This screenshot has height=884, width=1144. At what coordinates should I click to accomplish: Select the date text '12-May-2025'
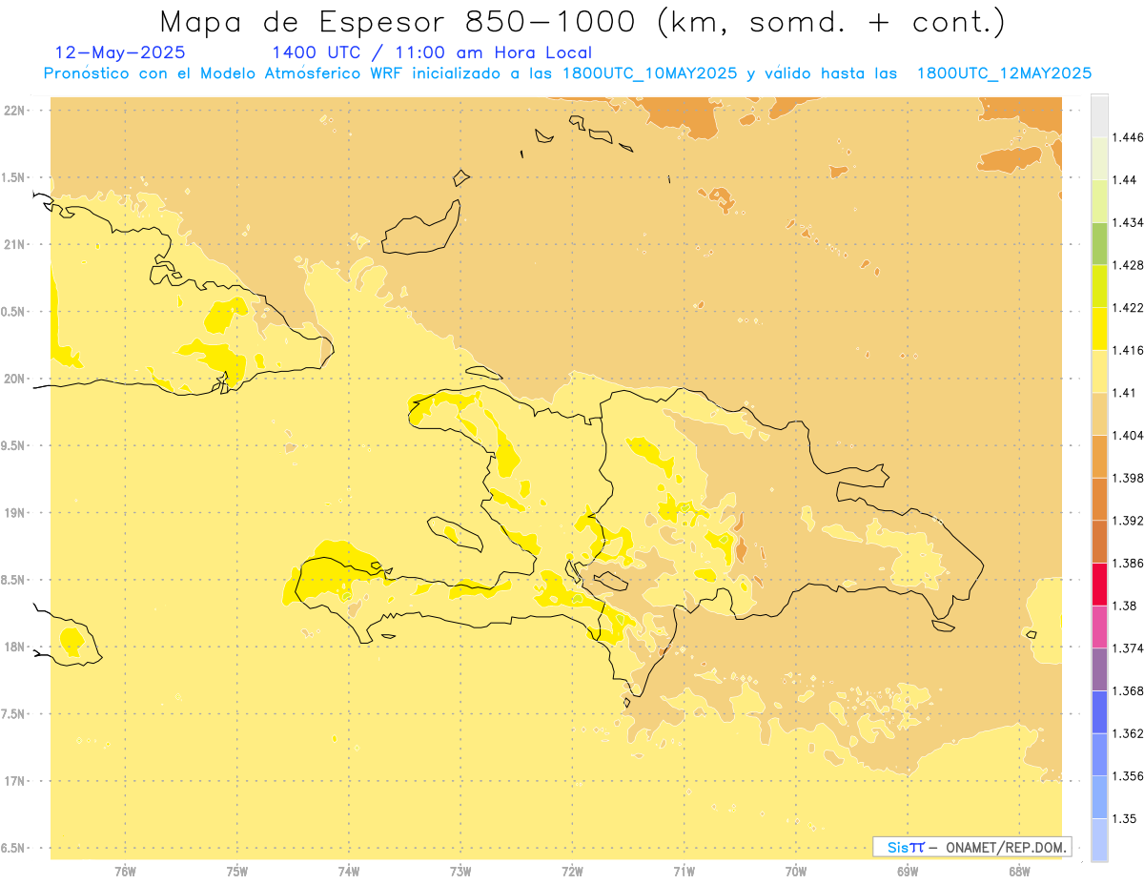coord(121,52)
